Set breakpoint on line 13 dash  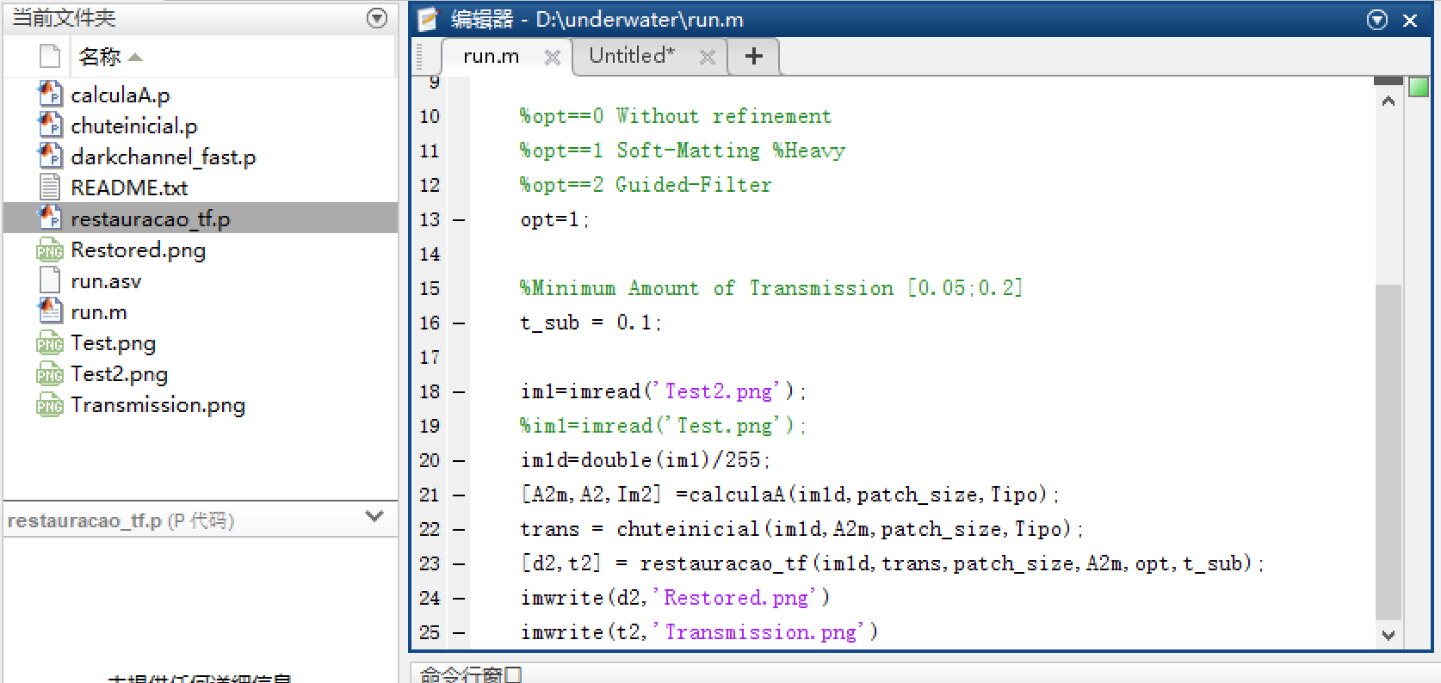[459, 220]
